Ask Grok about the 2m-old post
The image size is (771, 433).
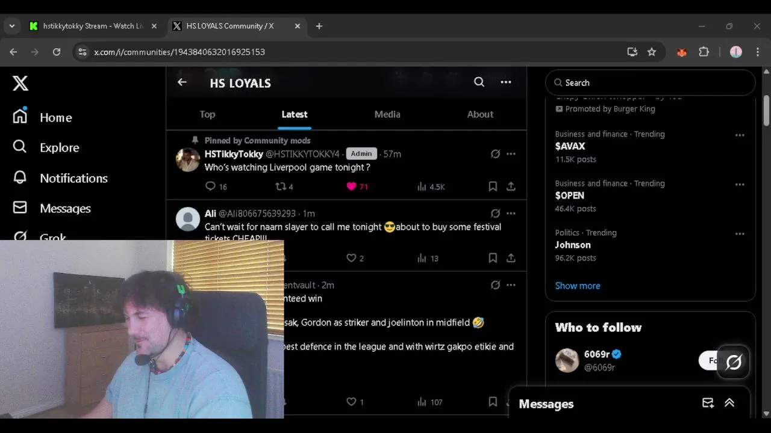[x=495, y=285]
